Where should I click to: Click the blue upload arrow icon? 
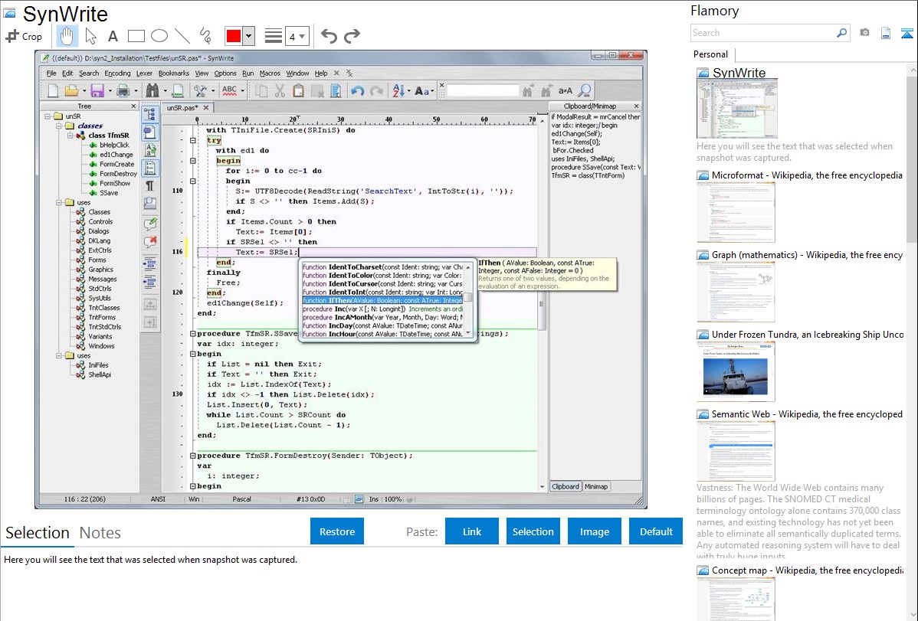907,33
